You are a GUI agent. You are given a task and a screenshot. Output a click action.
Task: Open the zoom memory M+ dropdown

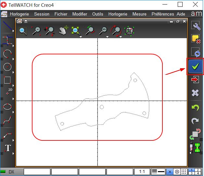pyautogui.click(x=107, y=37)
